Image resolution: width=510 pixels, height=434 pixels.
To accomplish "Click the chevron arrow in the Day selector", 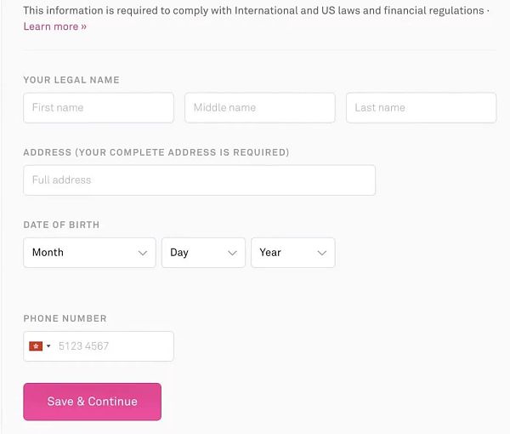I will point(232,253).
